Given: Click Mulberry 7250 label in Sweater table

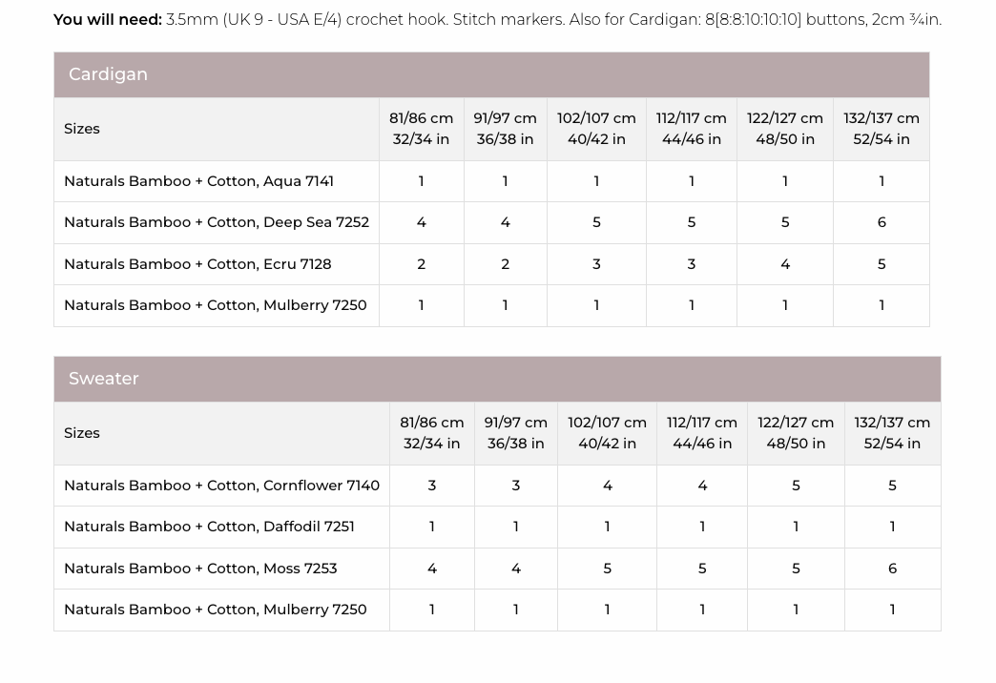Looking at the screenshot, I should (215, 610).
